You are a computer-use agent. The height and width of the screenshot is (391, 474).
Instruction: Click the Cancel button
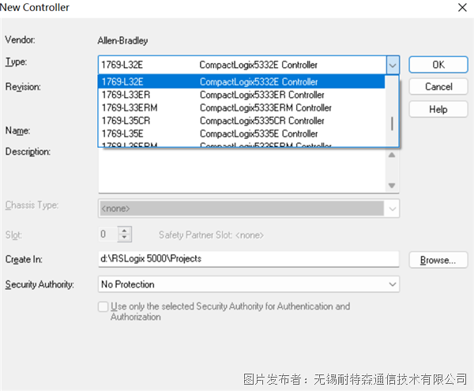coord(438,87)
